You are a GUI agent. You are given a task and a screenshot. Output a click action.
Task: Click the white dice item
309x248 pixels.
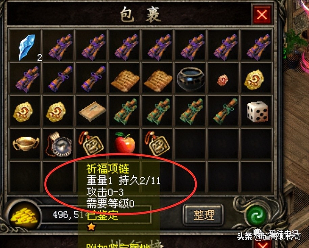pyautogui.click(x=257, y=112)
